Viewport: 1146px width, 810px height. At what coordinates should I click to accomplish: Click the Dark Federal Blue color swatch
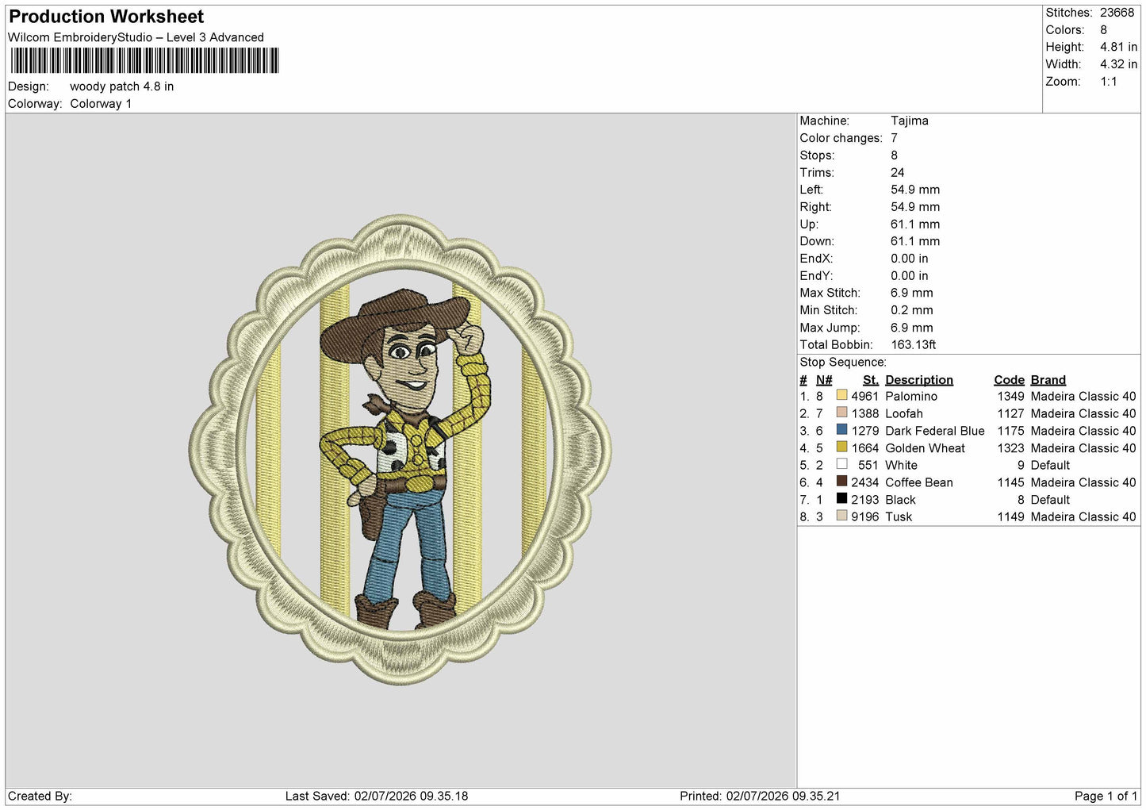[841, 430]
